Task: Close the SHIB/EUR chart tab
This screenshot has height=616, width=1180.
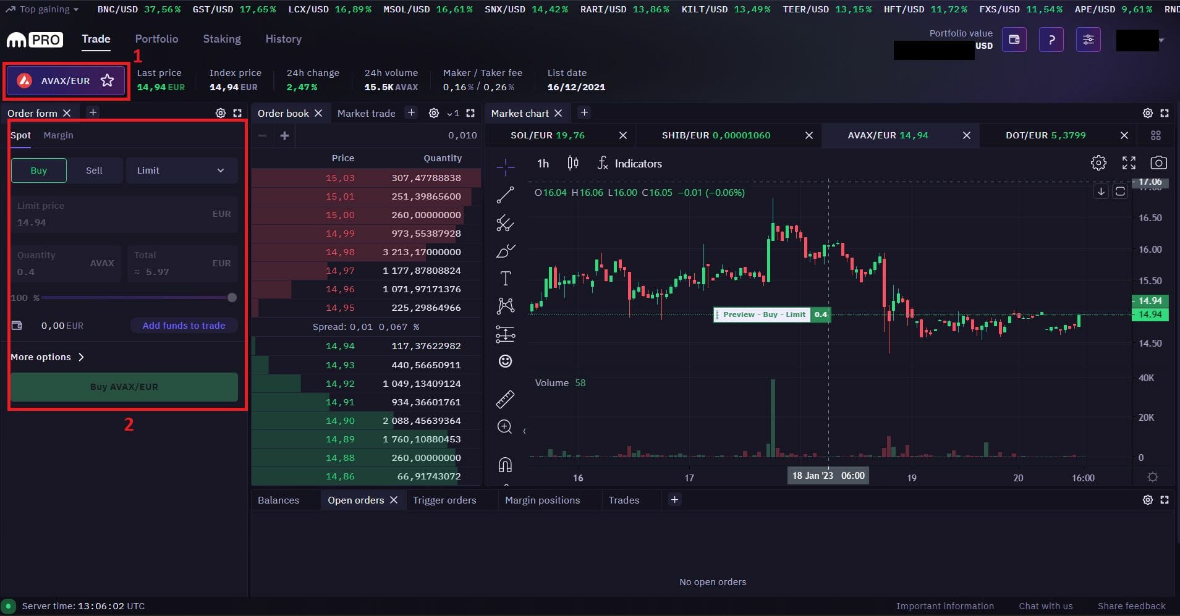Action: (809, 135)
